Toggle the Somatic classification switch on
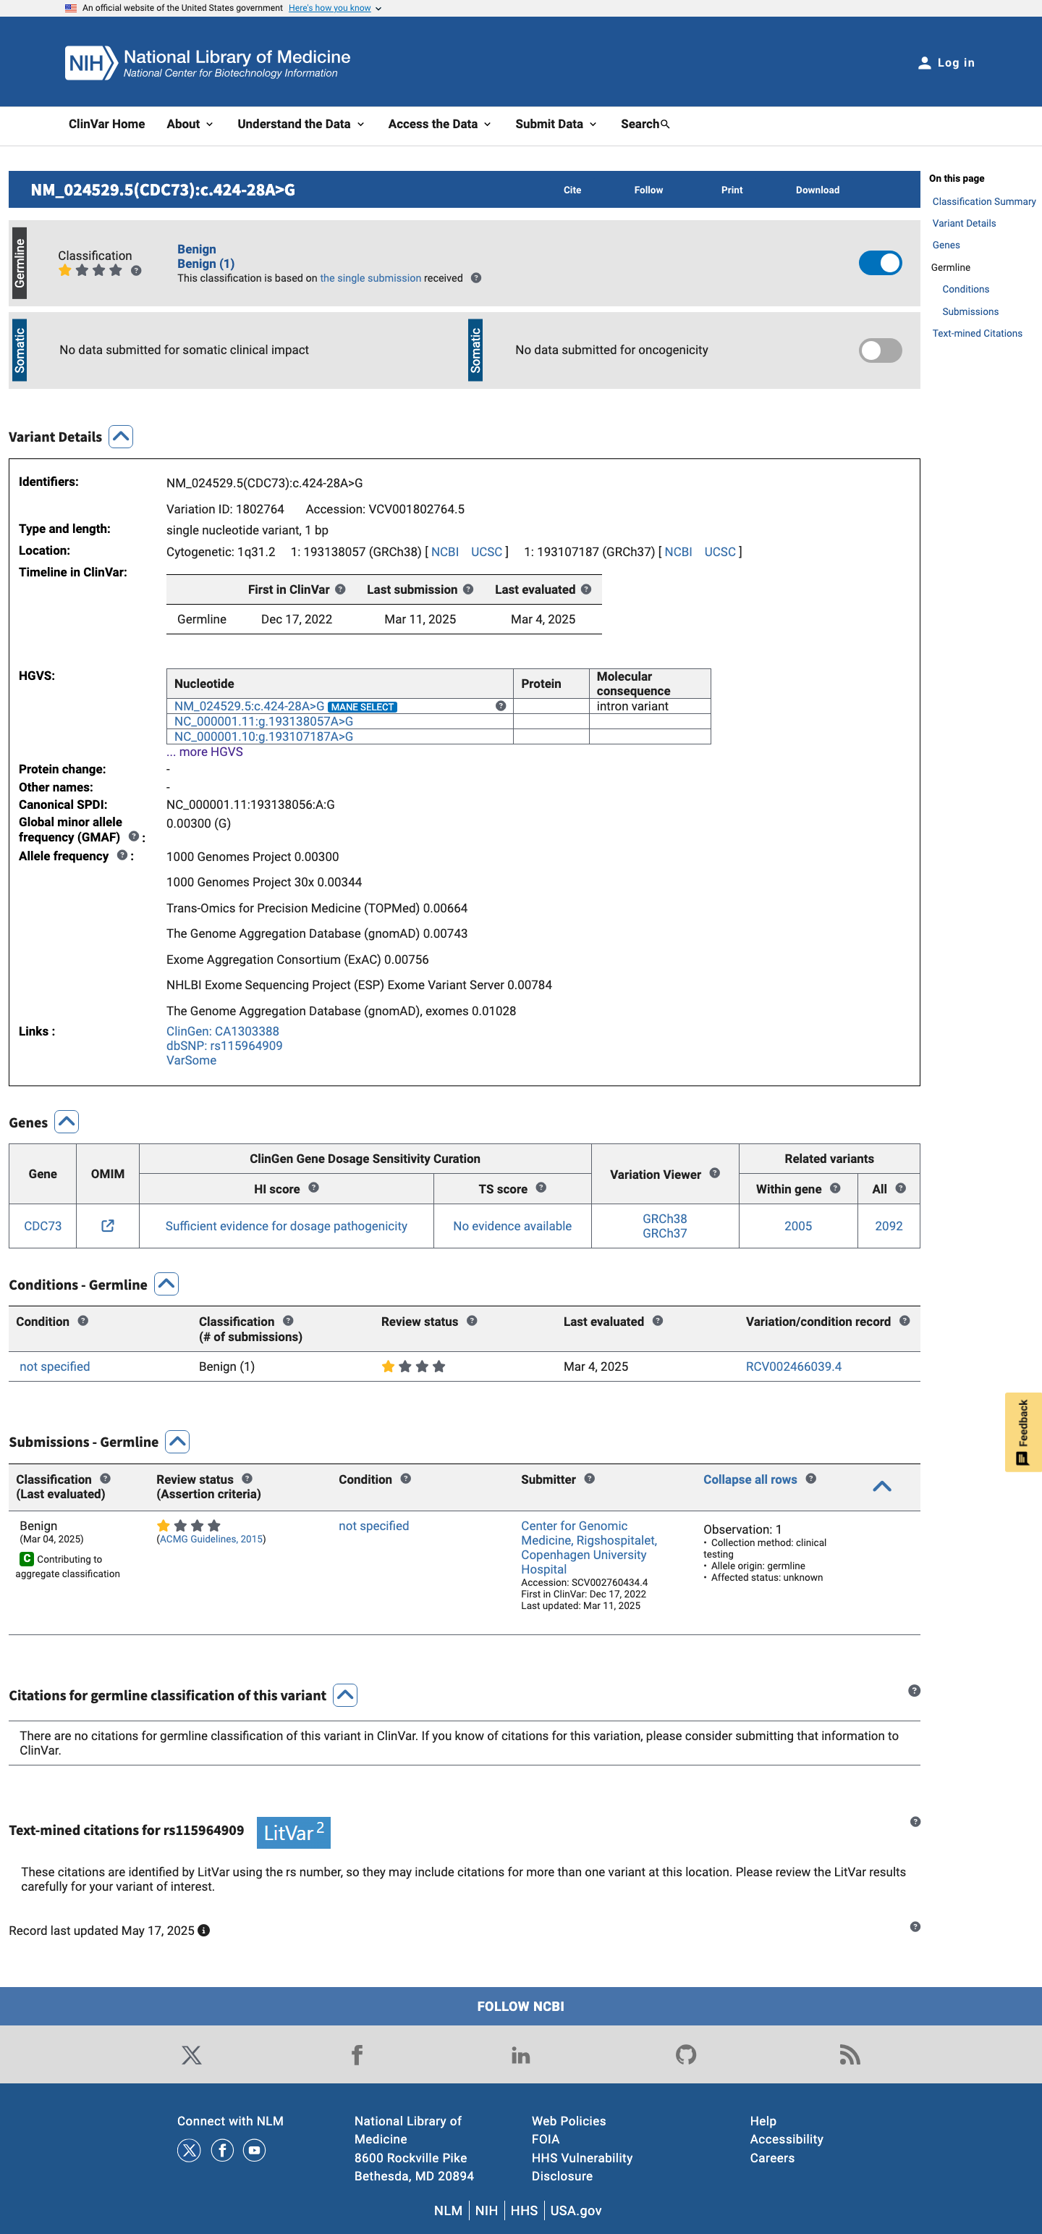This screenshot has height=2234, width=1042. pos(880,350)
